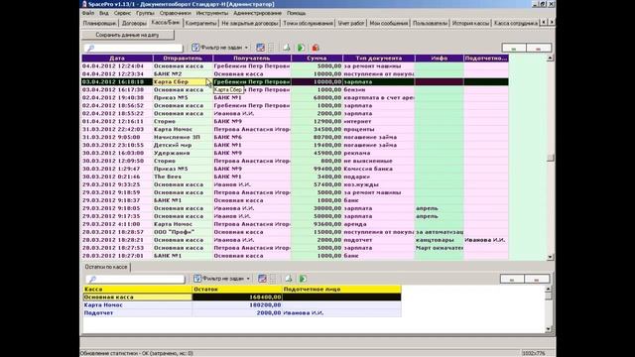Click the Остаток column header in lower table
Image resolution: width=635 pixels, height=357 pixels.
click(x=237, y=290)
